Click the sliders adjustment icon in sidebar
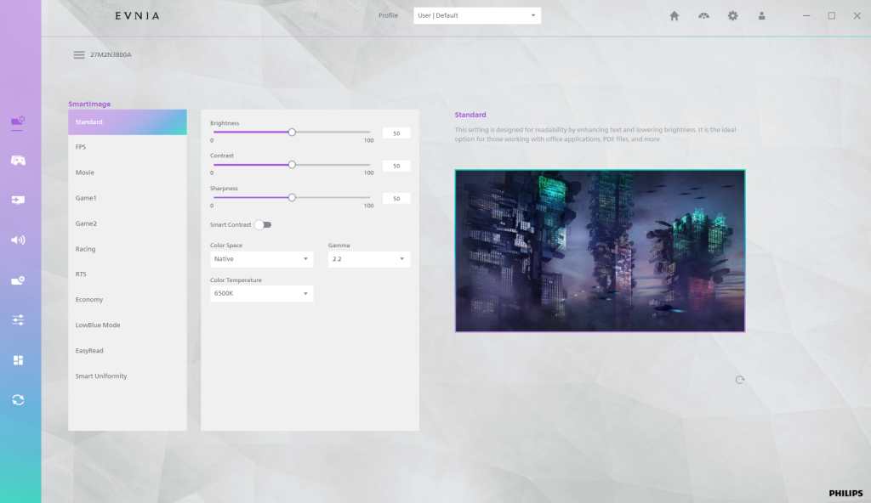Image resolution: width=871 pixels, height=503 pixels. [x=18, y=320]
